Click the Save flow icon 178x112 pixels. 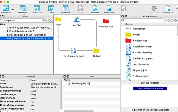tap(95, 9)
